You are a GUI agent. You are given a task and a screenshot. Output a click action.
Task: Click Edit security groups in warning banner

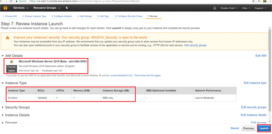pos(196,45)
